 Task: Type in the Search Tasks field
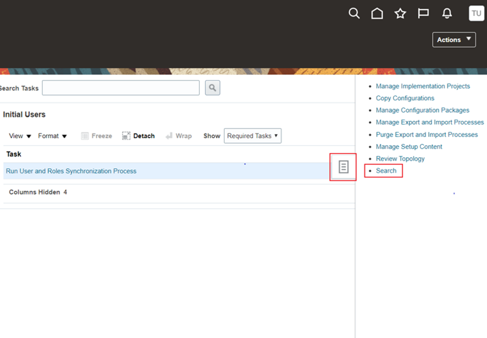(x=120, y=88)
